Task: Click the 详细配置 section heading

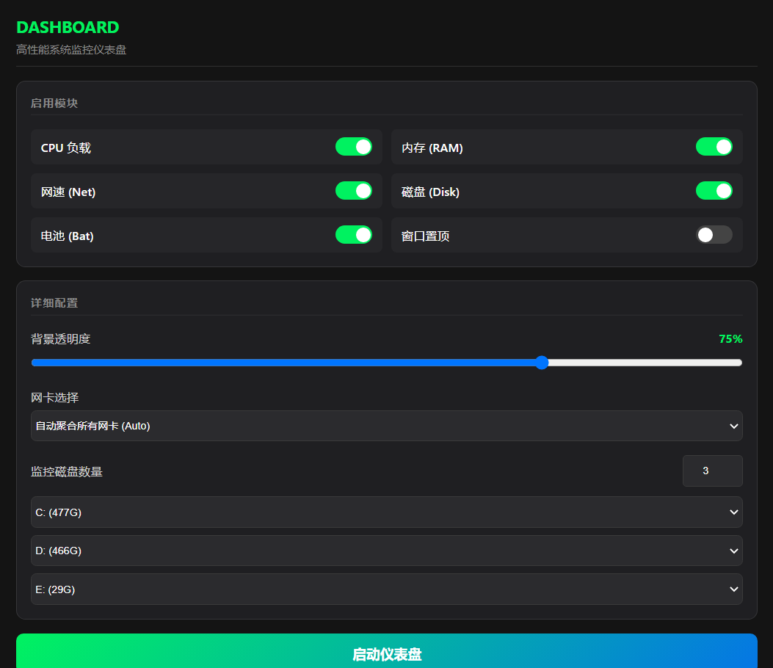Action: click(54, 302)
